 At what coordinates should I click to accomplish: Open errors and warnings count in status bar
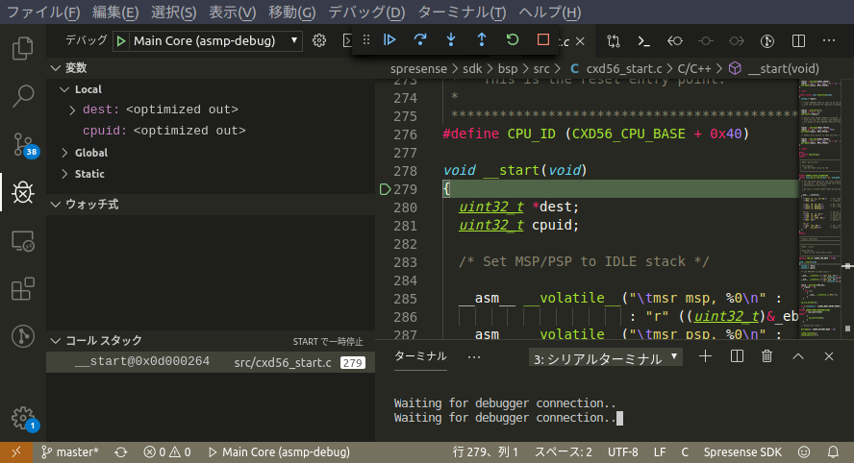[167, 452]
